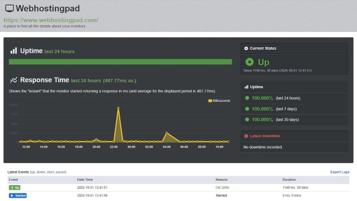Viewport: 357px width, 201px height.
Task: Click the blue Started event badge
Action: (18, 195)
